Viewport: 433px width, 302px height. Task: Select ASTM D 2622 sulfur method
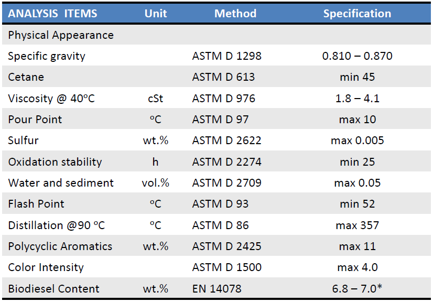226,141
